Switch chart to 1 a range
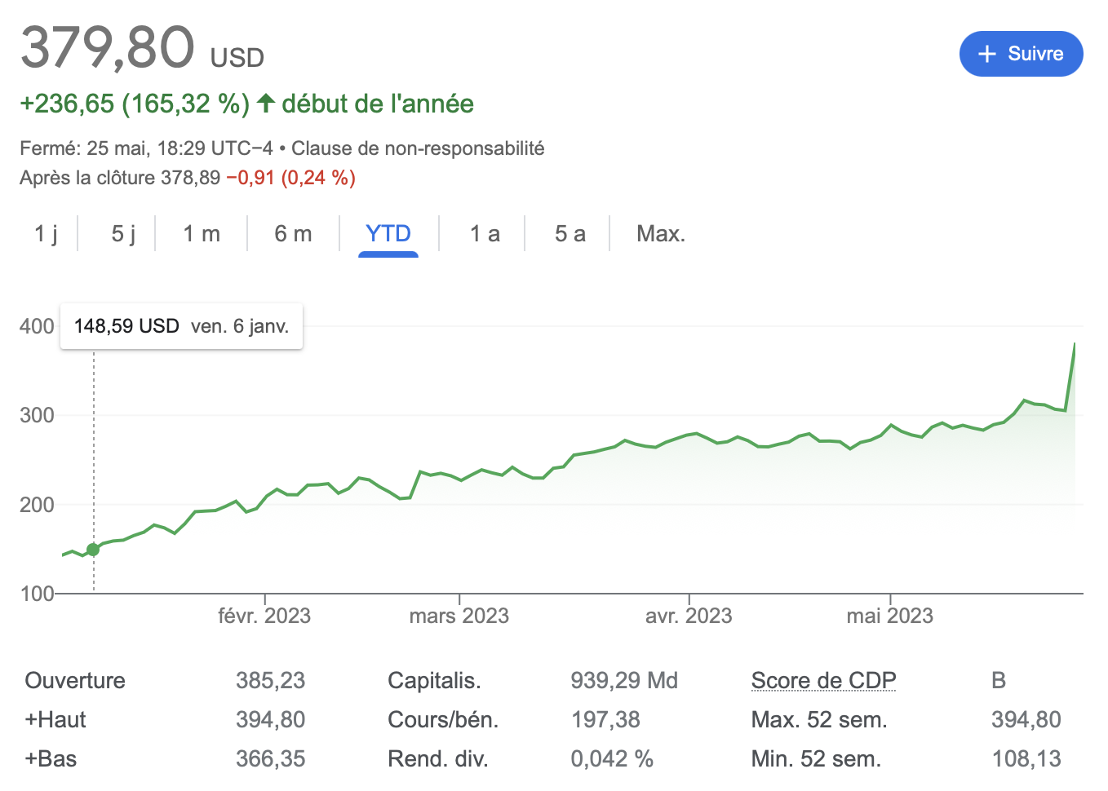Viewport: 1108px width, 791px height. pos(485,234)
